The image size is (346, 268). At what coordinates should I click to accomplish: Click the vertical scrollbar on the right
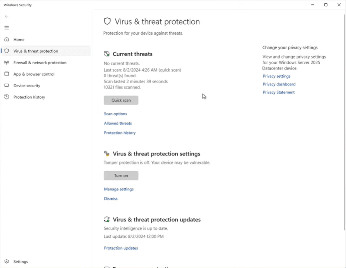coord(344,123)
